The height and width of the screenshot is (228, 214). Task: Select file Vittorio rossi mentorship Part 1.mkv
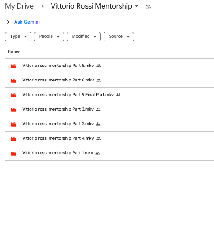pyautogui.click(x=57, y=153)
